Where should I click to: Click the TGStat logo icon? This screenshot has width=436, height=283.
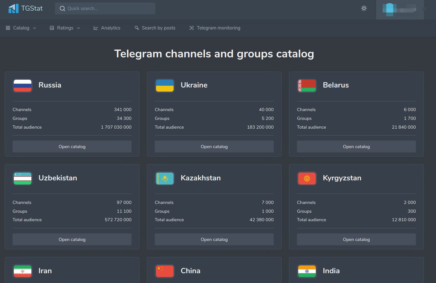(x=13, y=8)
